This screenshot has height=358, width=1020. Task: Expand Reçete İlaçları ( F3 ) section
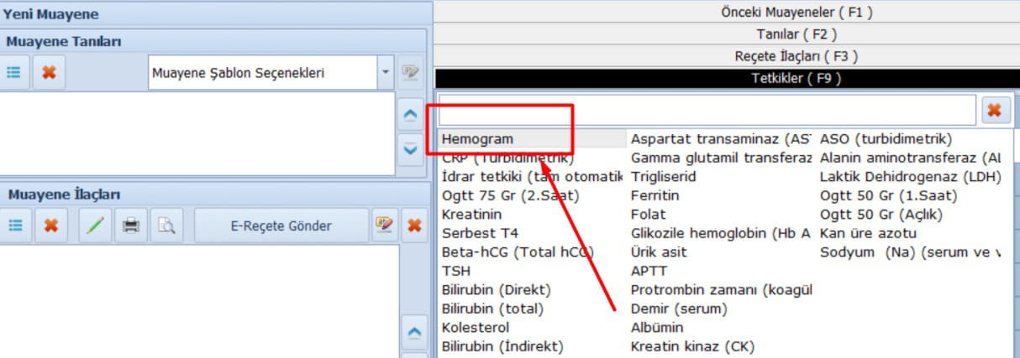point(797,56)
